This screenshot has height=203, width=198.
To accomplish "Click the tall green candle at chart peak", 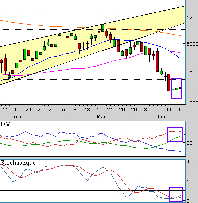I will click(x=103, y=28).
